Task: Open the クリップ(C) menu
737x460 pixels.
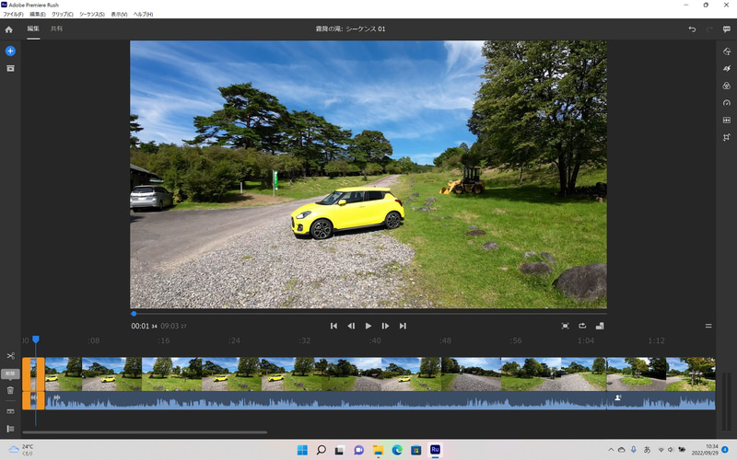Action: pyautogui.click(x=62, y=14)
